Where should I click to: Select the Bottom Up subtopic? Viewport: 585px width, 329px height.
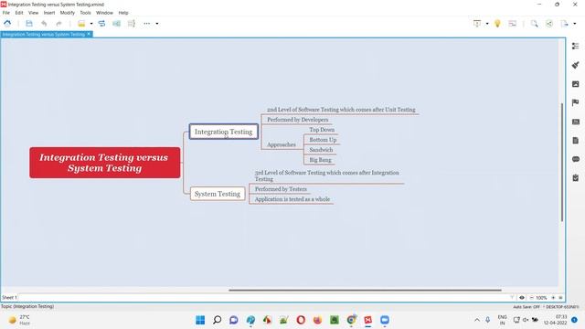(x=323, y=140)
